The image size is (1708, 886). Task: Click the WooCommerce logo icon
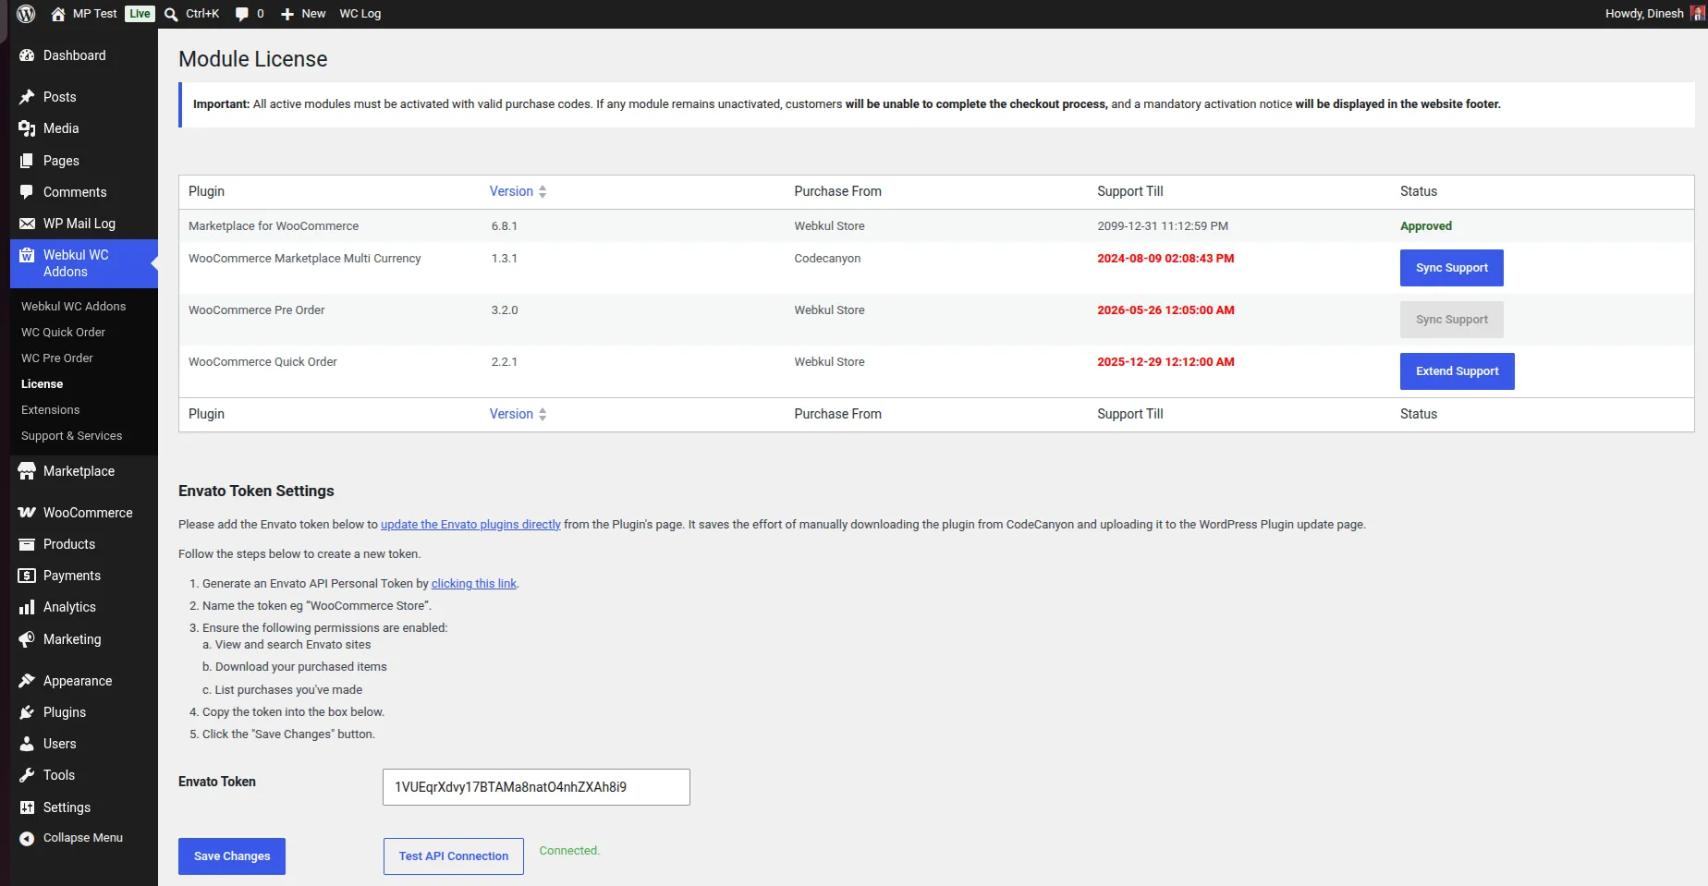[x=27, y=513]
